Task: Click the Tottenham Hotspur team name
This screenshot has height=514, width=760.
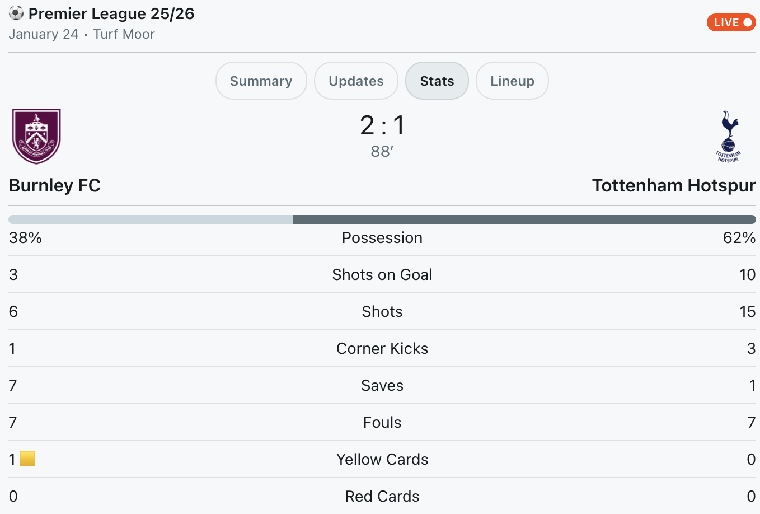Action: pos(674,185)
